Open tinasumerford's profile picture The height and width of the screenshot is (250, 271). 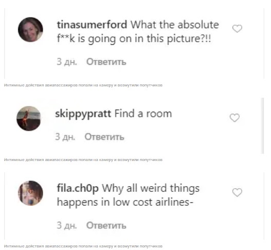point(30,29)
